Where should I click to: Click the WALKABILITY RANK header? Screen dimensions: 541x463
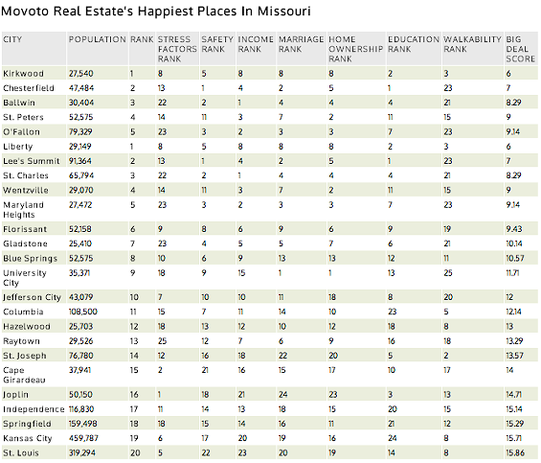point(472,44)
